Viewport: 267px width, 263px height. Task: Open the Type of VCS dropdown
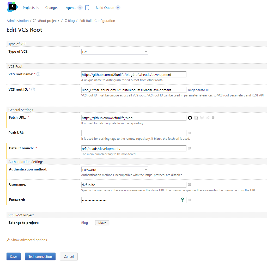tap(115, 52)
